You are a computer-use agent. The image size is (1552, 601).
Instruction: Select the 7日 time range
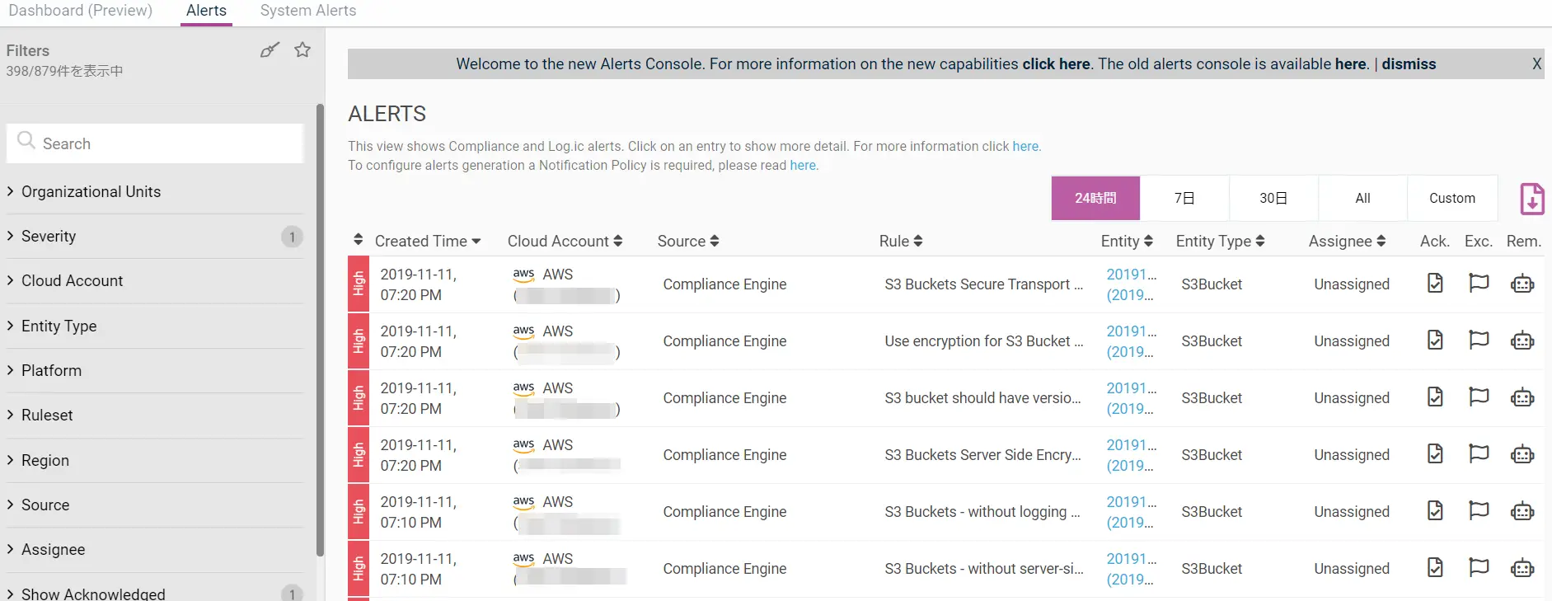click(1184, 198)
